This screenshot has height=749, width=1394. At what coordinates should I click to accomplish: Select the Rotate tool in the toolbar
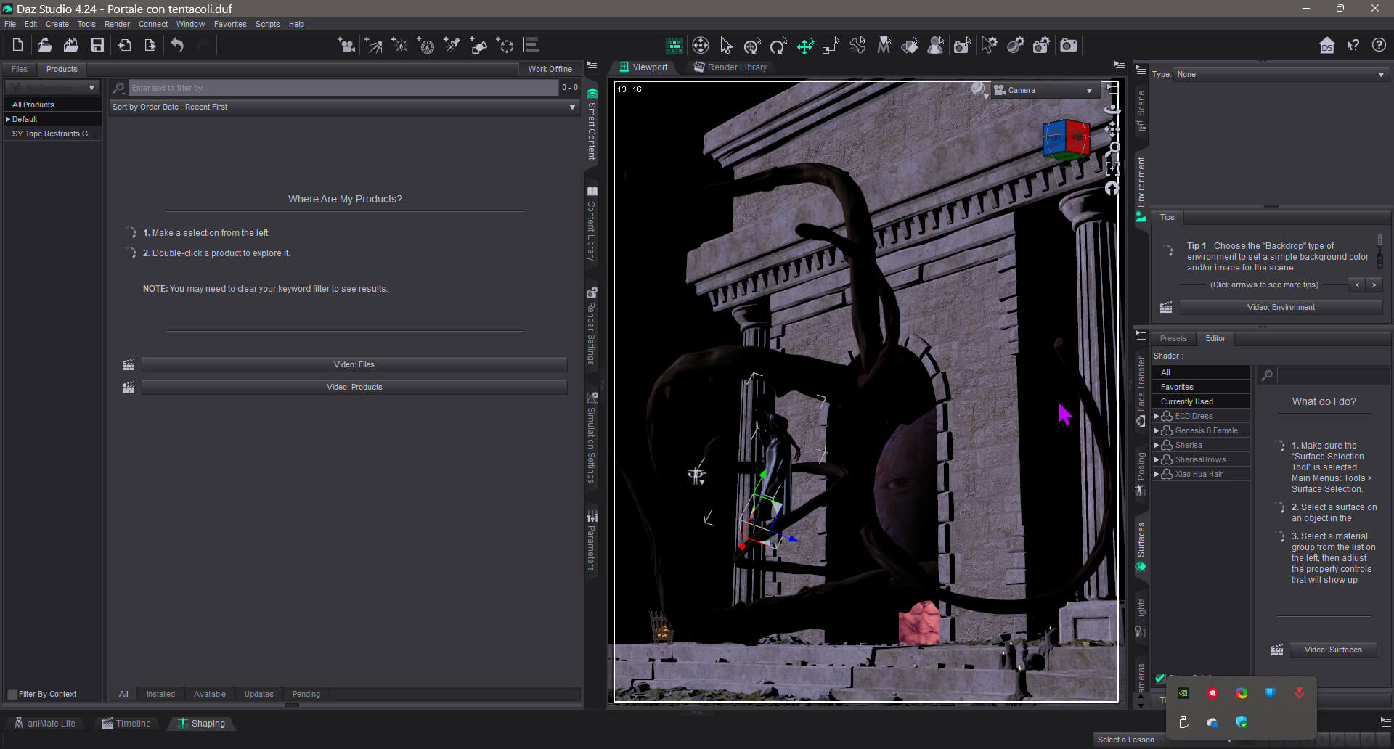pyautogui.click(x=778, y=46)
